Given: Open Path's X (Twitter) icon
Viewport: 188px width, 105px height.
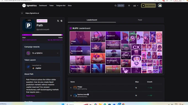Looking at the screenshot, I should pyautogui.click(x=58, y=21).
